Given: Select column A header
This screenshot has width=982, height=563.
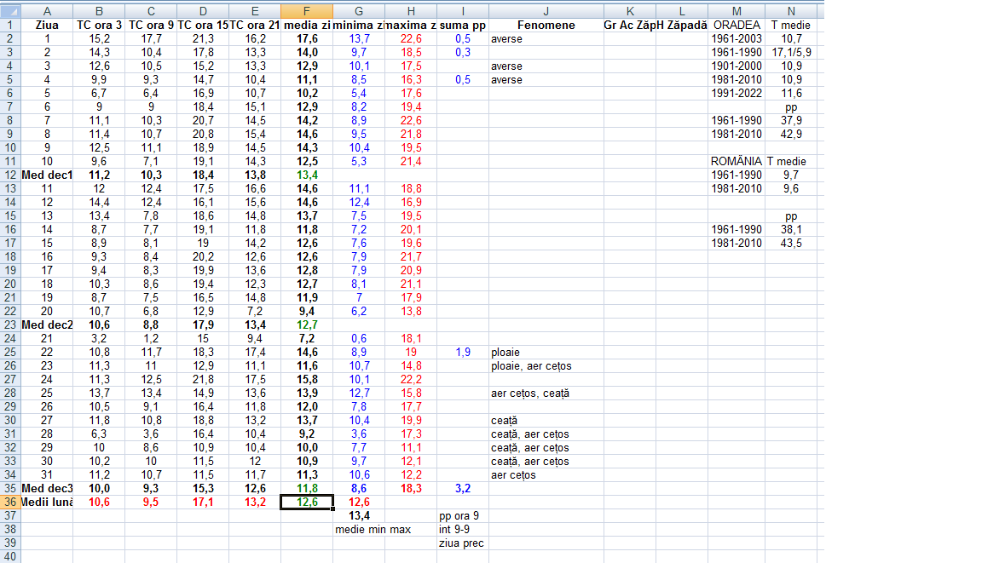Looking at the screenshot, I should tap(47, 11).
